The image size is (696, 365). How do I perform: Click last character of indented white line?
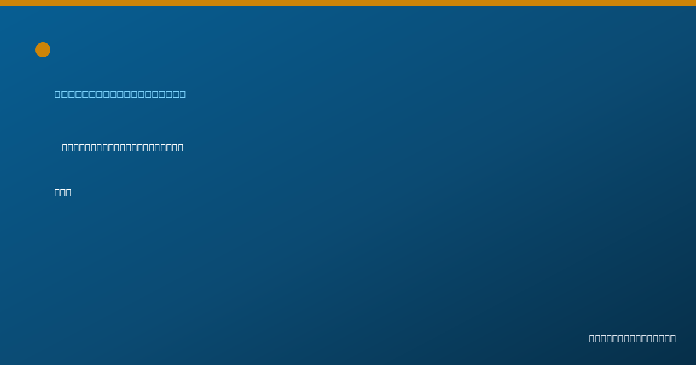[180, 147]
